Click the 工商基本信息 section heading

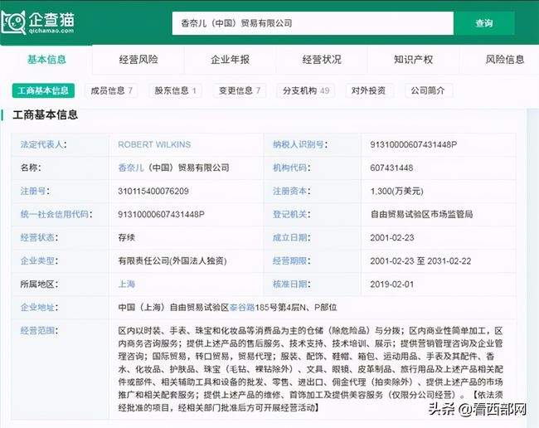tap(45, 114)
